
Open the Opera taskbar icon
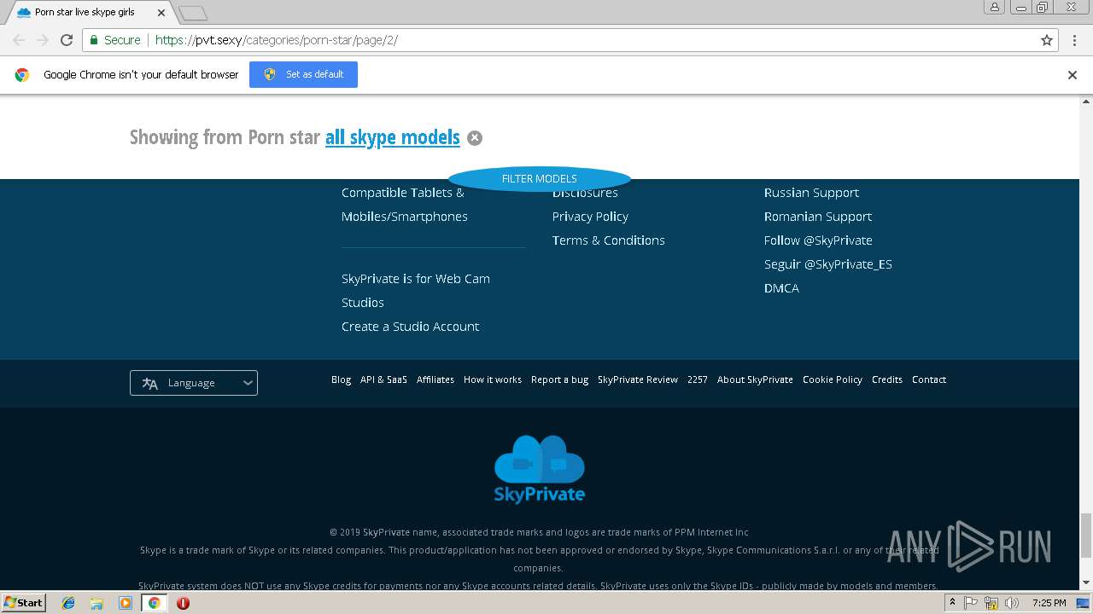click(x=183, y=603)
